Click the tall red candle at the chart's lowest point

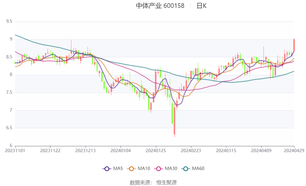[174, 122]
